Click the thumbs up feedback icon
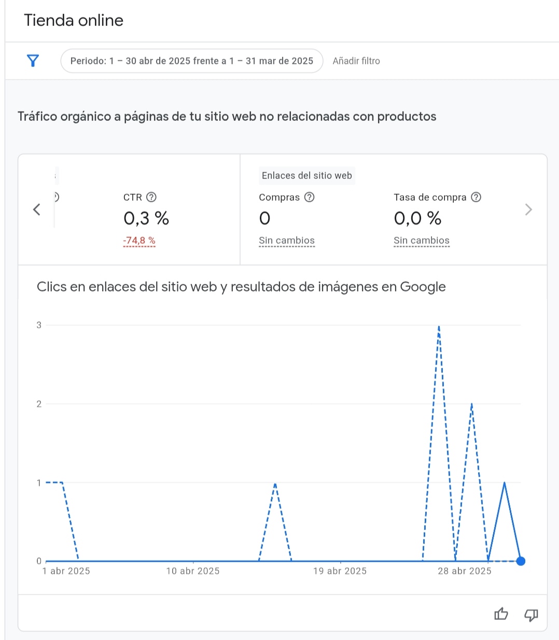The image size is (559, 640). coord(501,615)
